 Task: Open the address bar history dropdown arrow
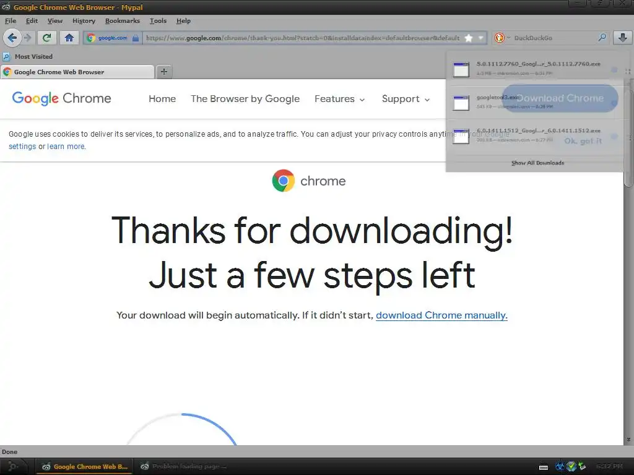480,38
